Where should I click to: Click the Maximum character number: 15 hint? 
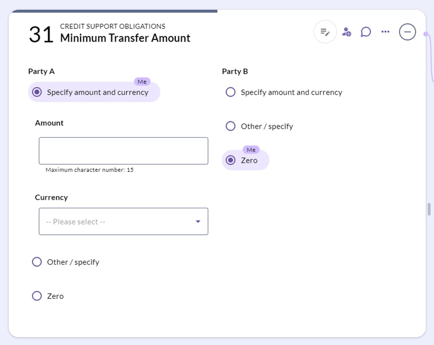click(x=90, y=170)
